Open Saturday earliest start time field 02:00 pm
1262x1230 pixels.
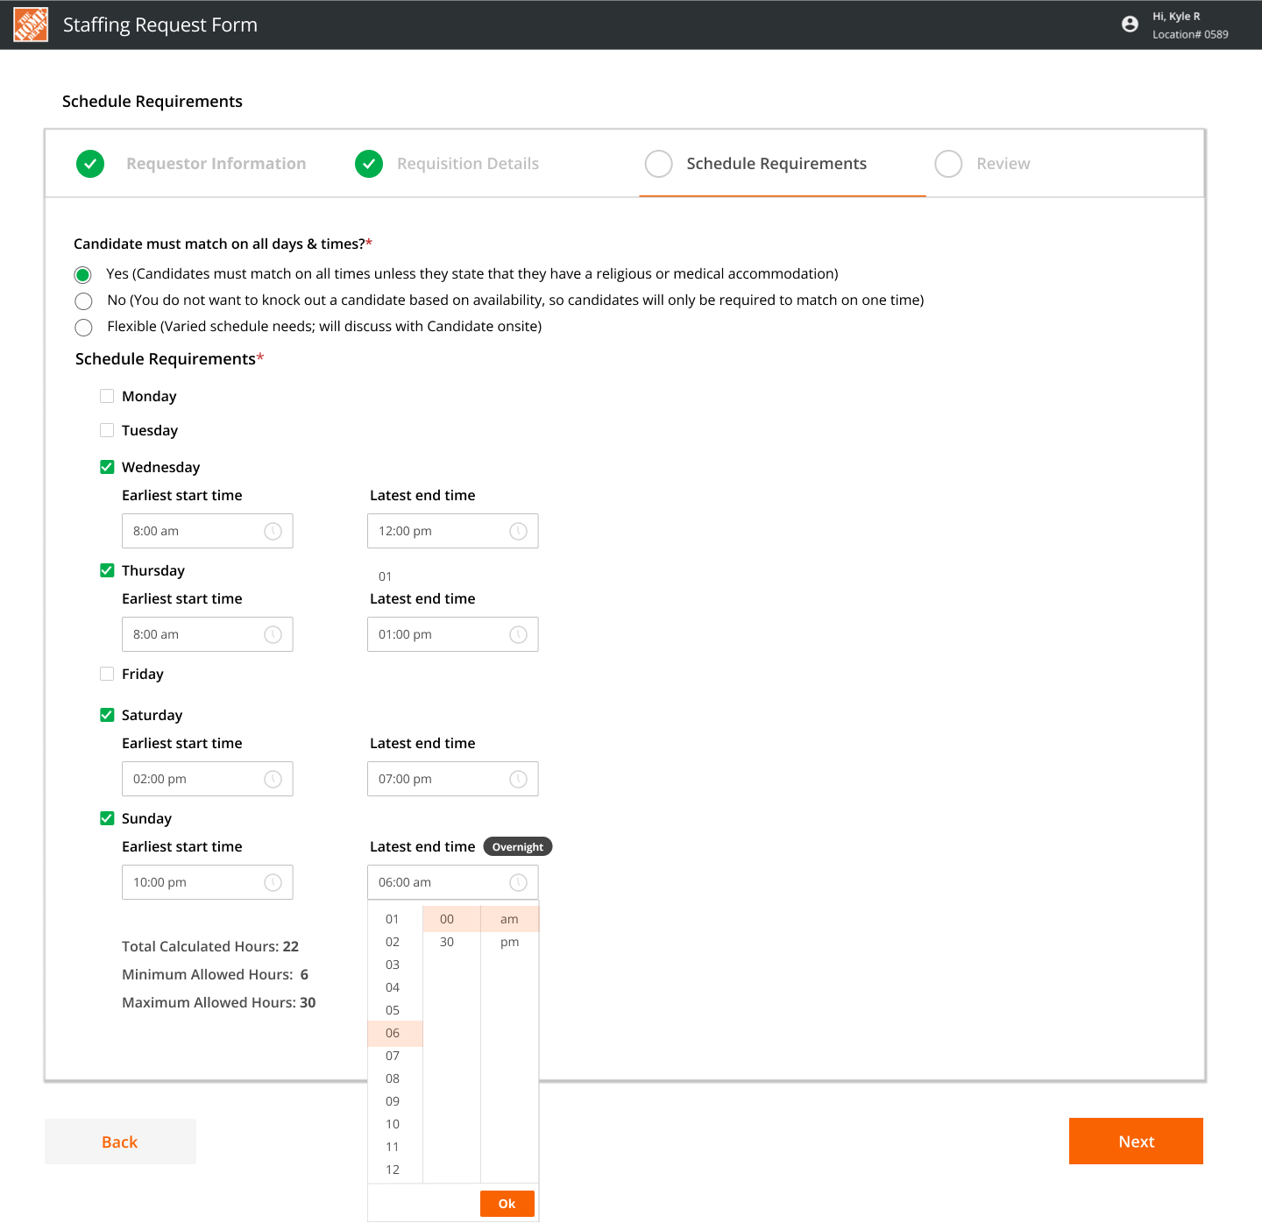[x=207, y=779]
